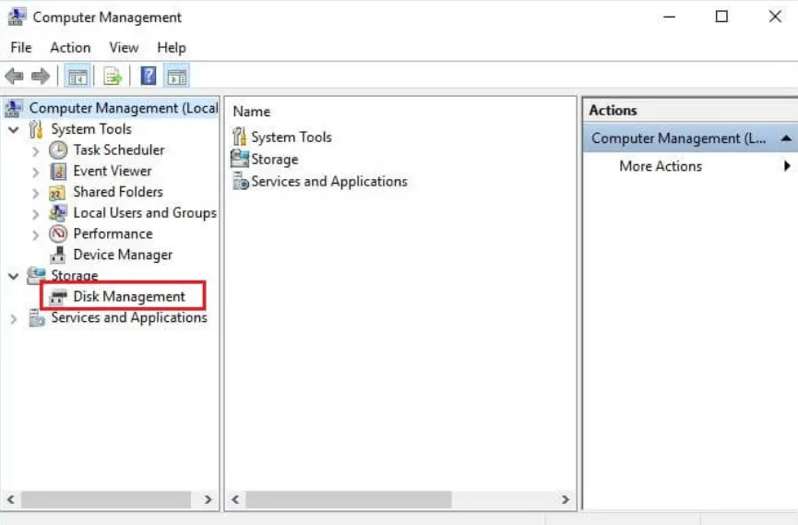798x525 pixels.
Task: Expand the Local Users and Groups node
Action: 35,214
